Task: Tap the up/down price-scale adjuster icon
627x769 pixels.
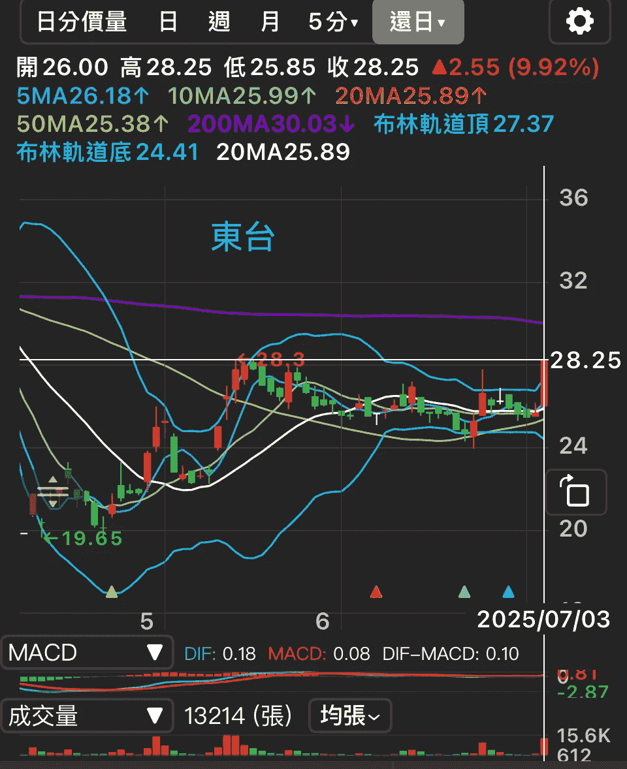Action: click(x=53, y=492)
